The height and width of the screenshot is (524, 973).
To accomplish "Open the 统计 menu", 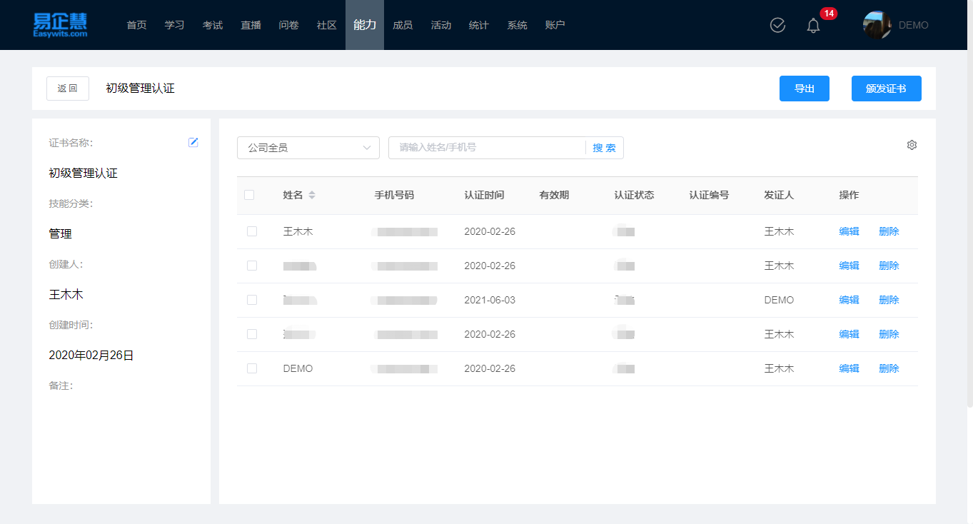I will [x=479, y=25].
